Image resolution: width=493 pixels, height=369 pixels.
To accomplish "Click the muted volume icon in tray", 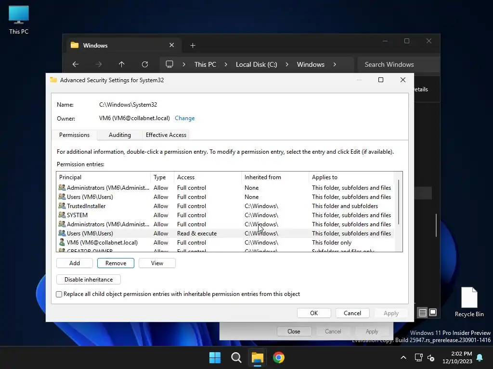I will pos(431,357).
